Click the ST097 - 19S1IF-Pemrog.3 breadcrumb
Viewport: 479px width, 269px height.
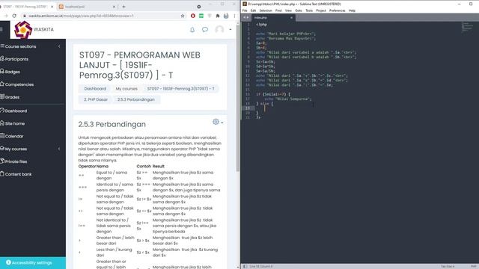[x=180, y=88]
